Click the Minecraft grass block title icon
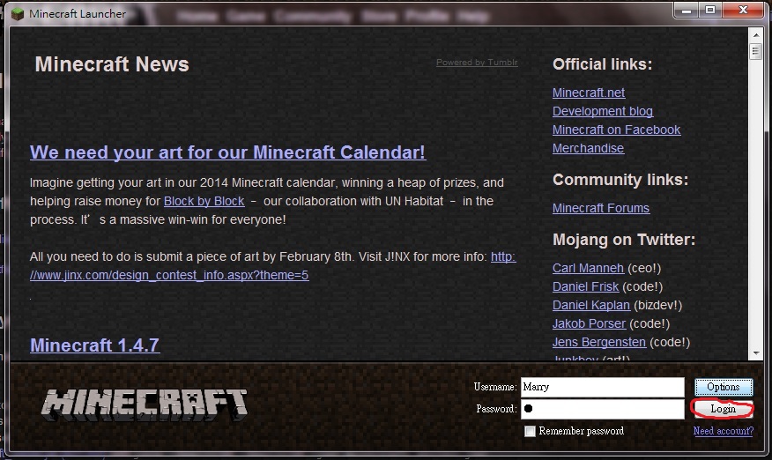 (18, 14)
